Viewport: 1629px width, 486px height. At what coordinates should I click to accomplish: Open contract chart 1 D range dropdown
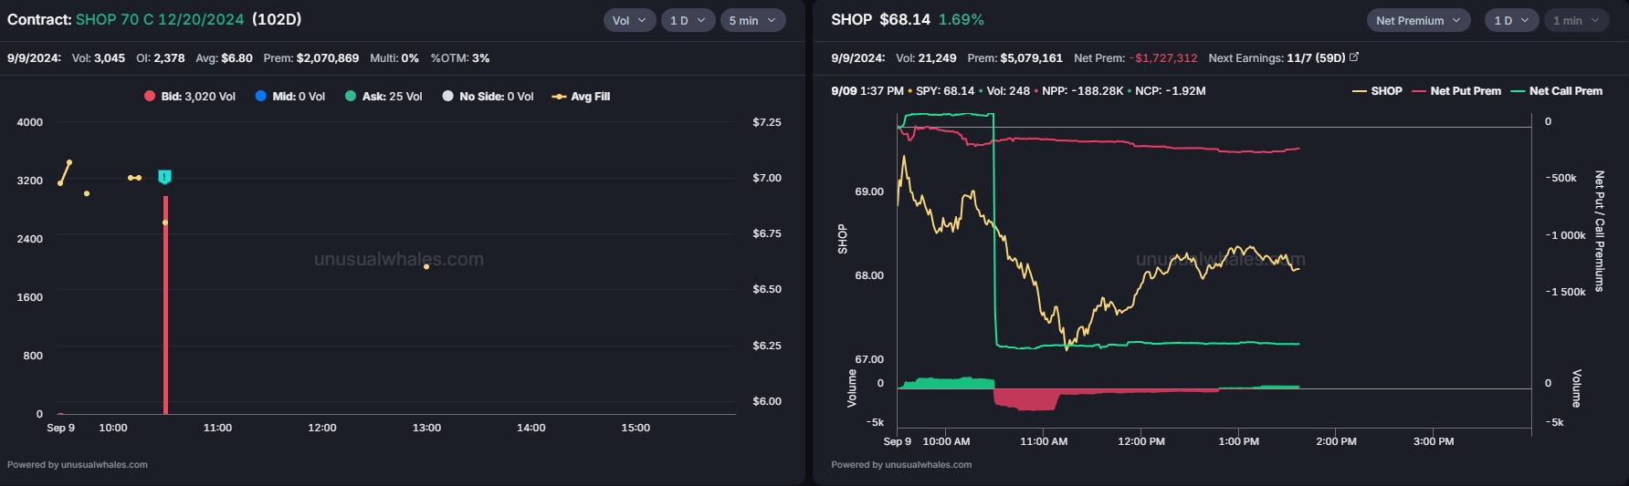click(x=688, y=20)
